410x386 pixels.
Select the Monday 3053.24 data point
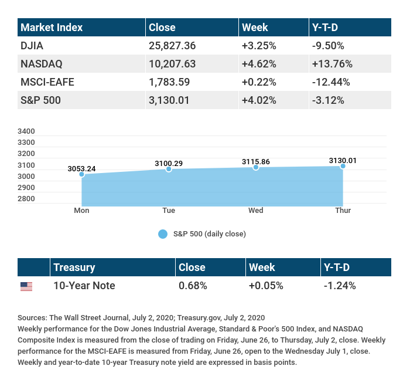pyautogui.click(x=81, y=174)
